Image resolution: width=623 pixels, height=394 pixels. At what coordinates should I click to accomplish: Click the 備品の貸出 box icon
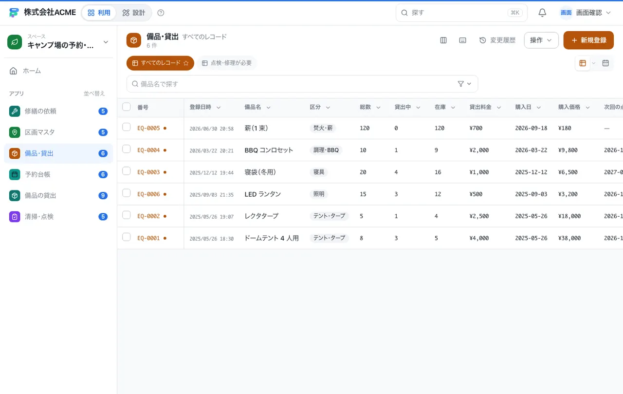tap(15, 195)
